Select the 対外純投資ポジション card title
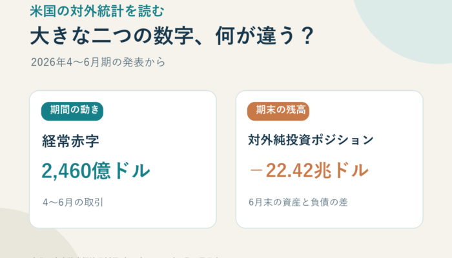This screenshot has height=258, width=452. click(311, 140)
